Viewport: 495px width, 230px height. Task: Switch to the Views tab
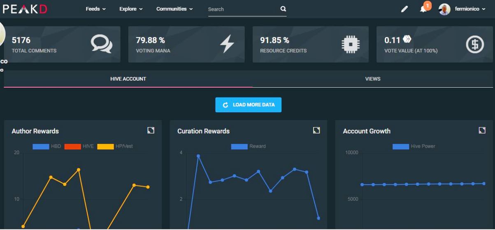point(373,79)
